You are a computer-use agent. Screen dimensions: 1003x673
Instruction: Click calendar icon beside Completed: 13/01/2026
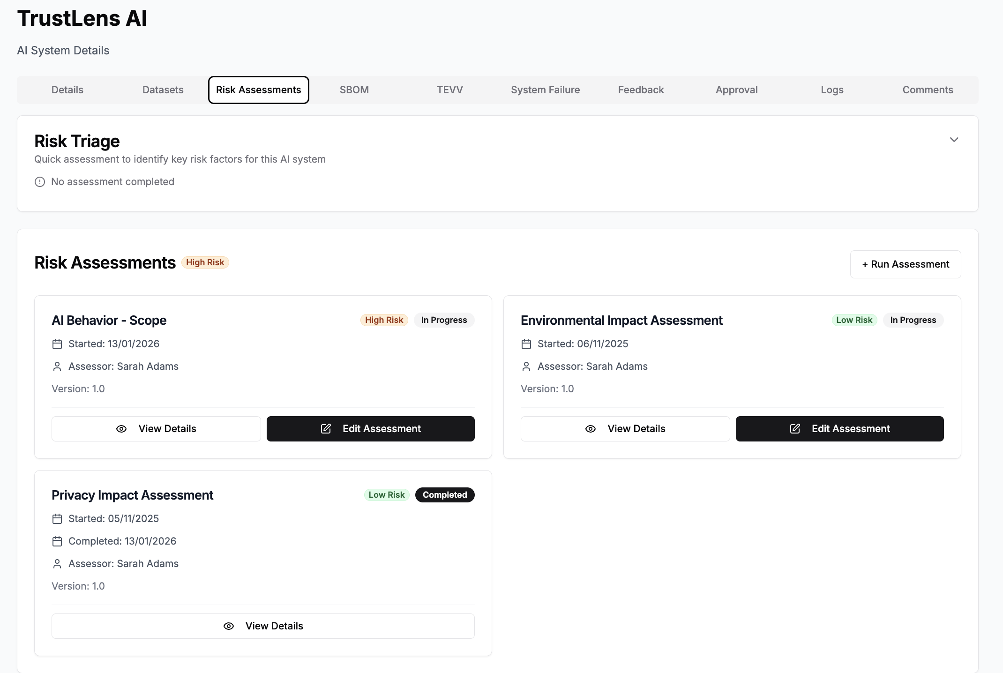(x=57, y=541)
